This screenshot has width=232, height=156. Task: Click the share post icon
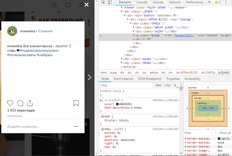pyautogui.click(x=30, y=103)
